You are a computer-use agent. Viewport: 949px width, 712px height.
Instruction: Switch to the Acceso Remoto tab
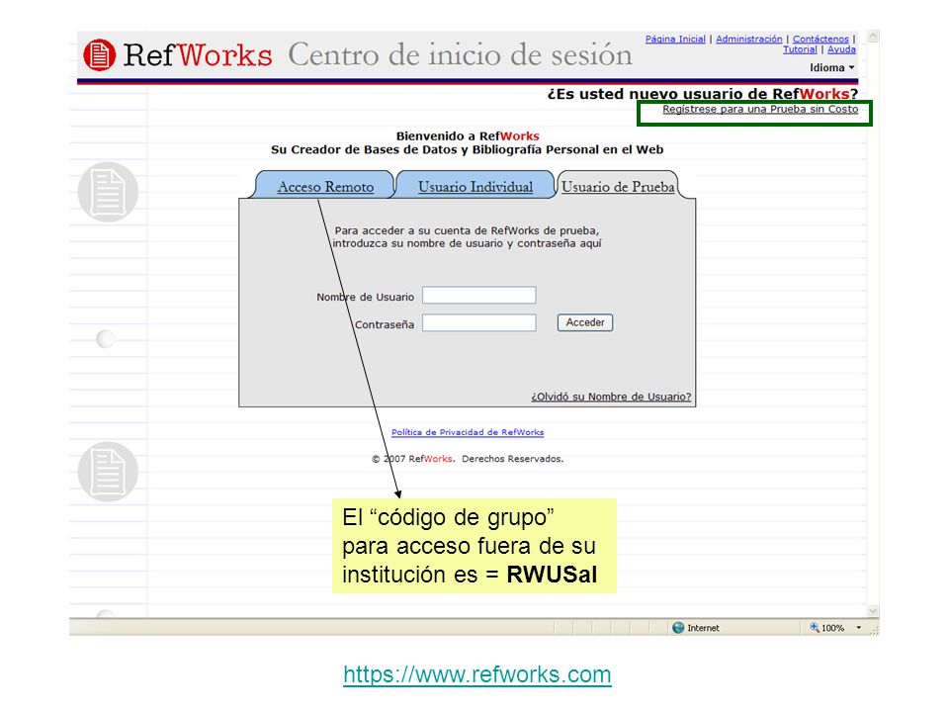pos(325,187)
